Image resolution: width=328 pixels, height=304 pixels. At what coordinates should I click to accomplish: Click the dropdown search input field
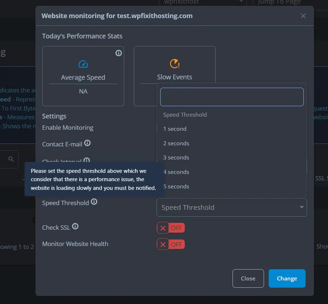point(232,97)
